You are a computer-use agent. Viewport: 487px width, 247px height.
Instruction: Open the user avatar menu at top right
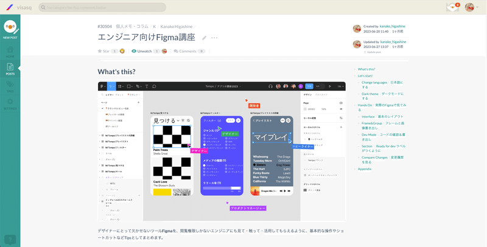click(x=471, y=7)
